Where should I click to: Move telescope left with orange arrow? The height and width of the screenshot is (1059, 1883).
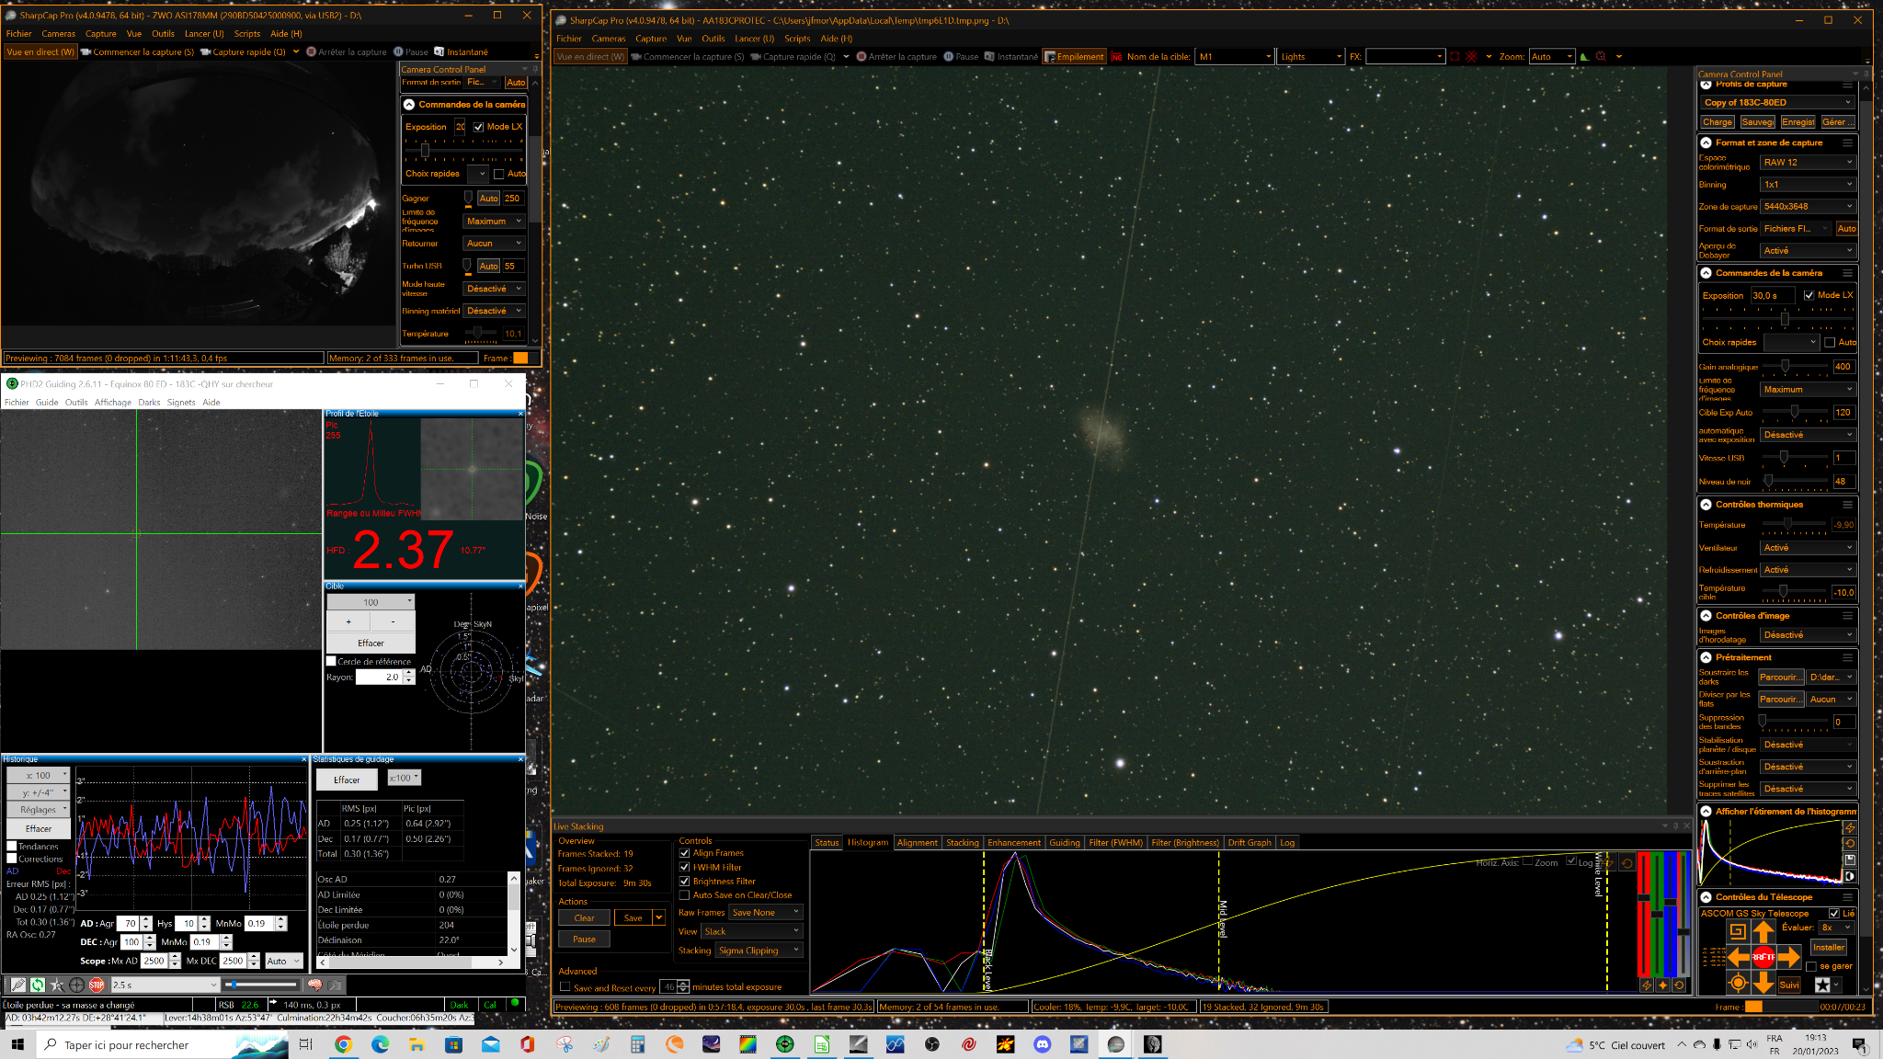pos(1738,957)
